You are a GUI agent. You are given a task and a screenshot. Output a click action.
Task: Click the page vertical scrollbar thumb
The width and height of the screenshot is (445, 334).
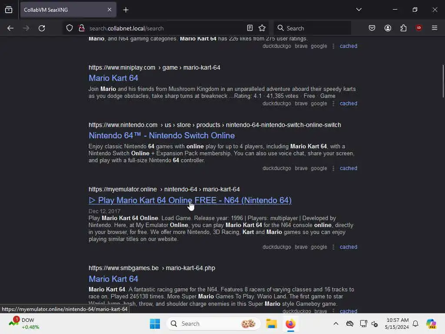[443, 81]
